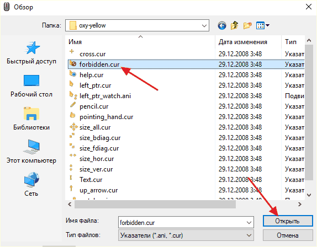The width and height of the screenshot is (317, 247).
Task: Click the Открыть button
Action: pos(288,221)
